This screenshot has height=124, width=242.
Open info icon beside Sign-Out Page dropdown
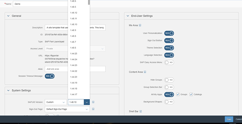point(93,109)
